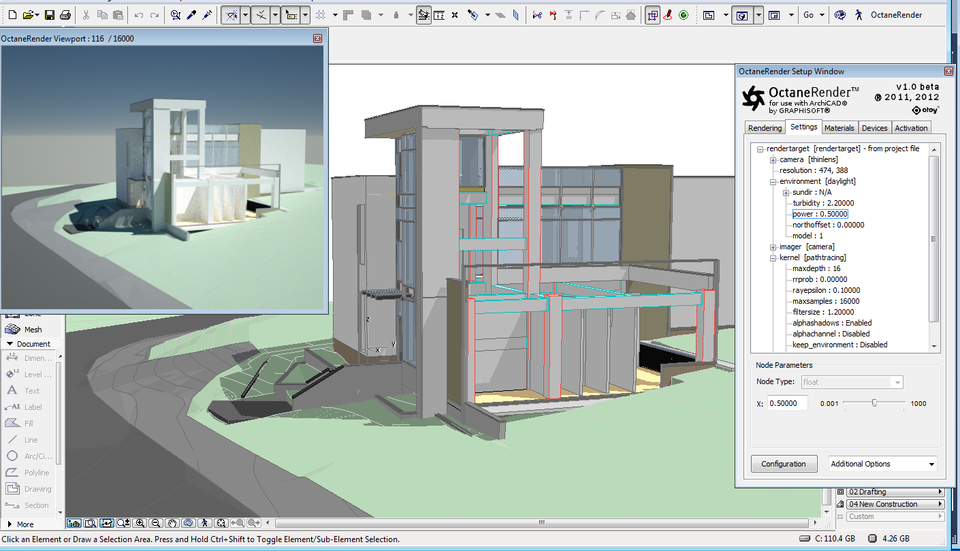This screenshot has height=551, width=960.
Task: Click the zoom in magnifier icon
Action: point(140,523)
